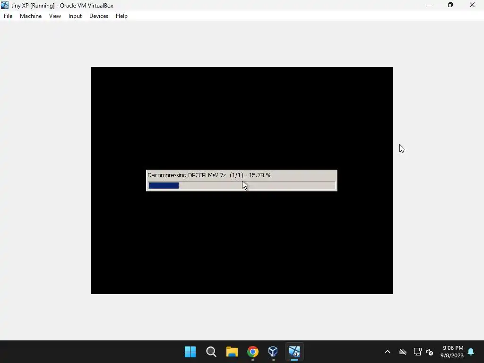
Task: Minimize the VirtualBox window
Action: 429,5
